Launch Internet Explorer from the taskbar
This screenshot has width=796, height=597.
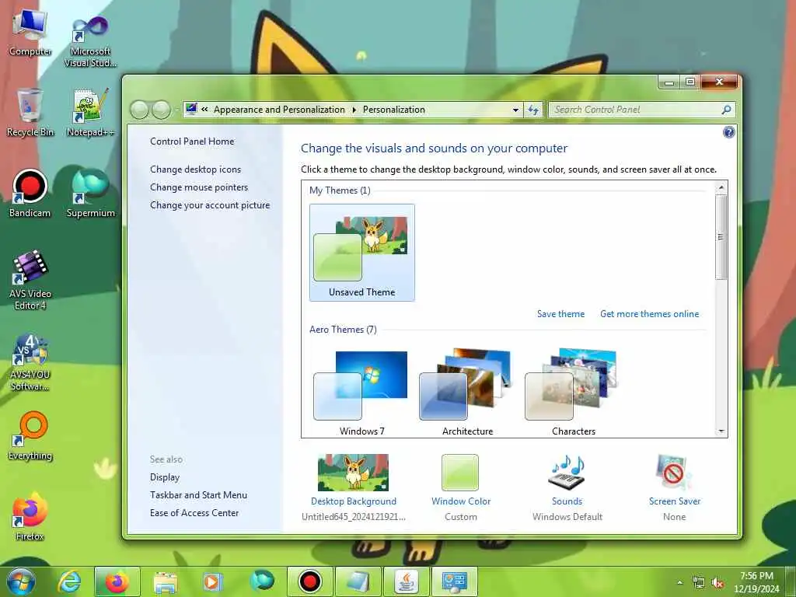(x=69, y=581)
